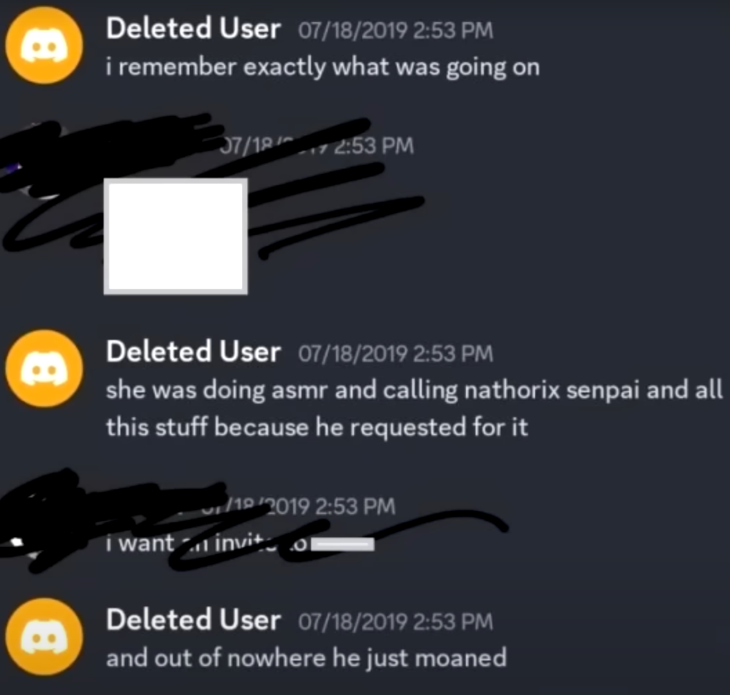
Task: Click the top Deleted User username
Action: [193, 29]
